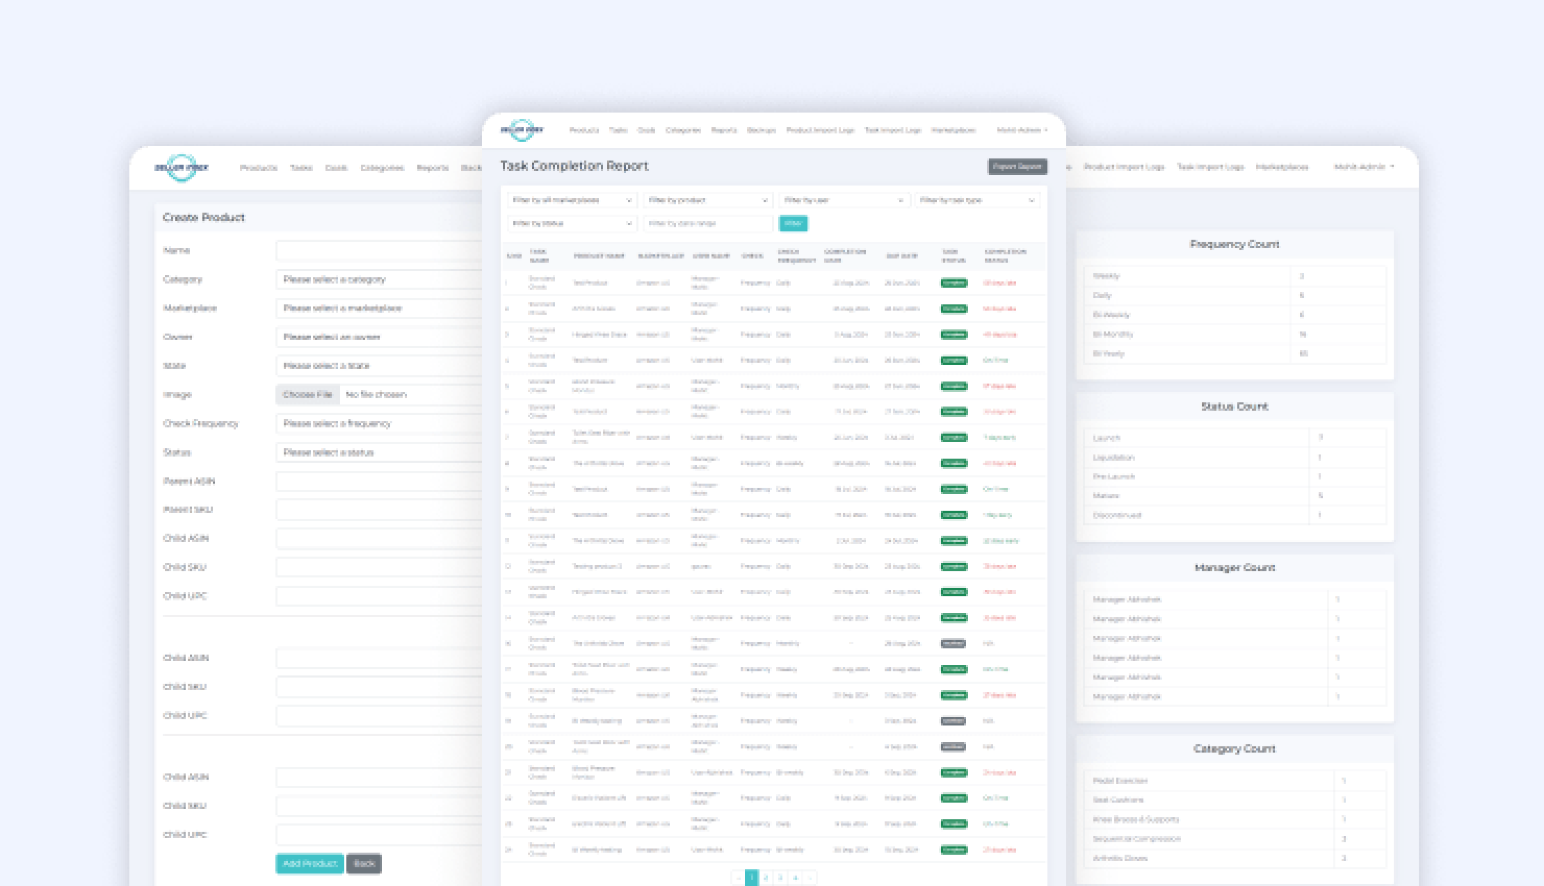Open the Filter by all marketplaces dropdown
Viewport: 1544px width, 886px height.
(x=571, y=200)
